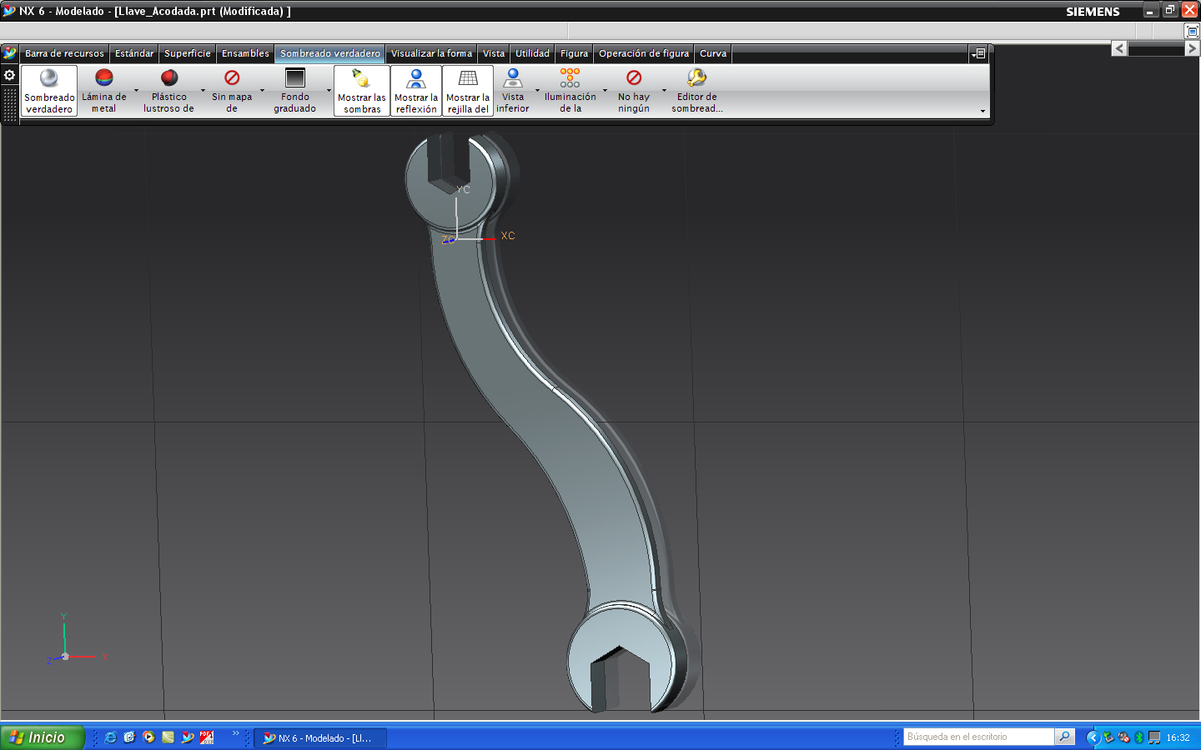
Task: Apply Plástico lustroso material
Action: [168, 91]
